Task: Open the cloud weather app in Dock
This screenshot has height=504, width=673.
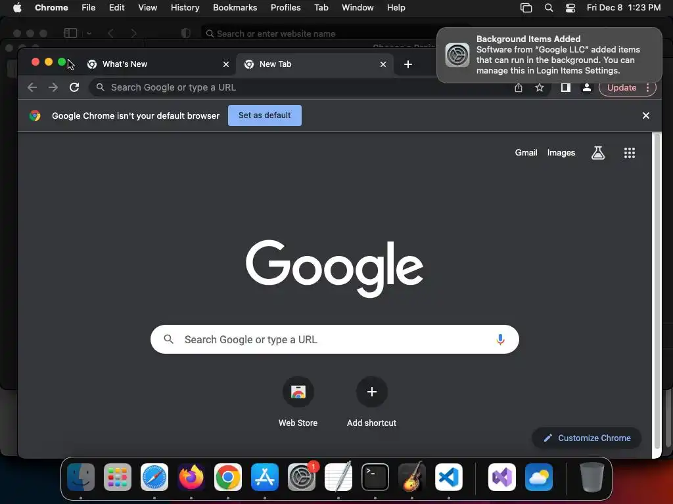Action: pyautogui.click(x=539, y=477)
